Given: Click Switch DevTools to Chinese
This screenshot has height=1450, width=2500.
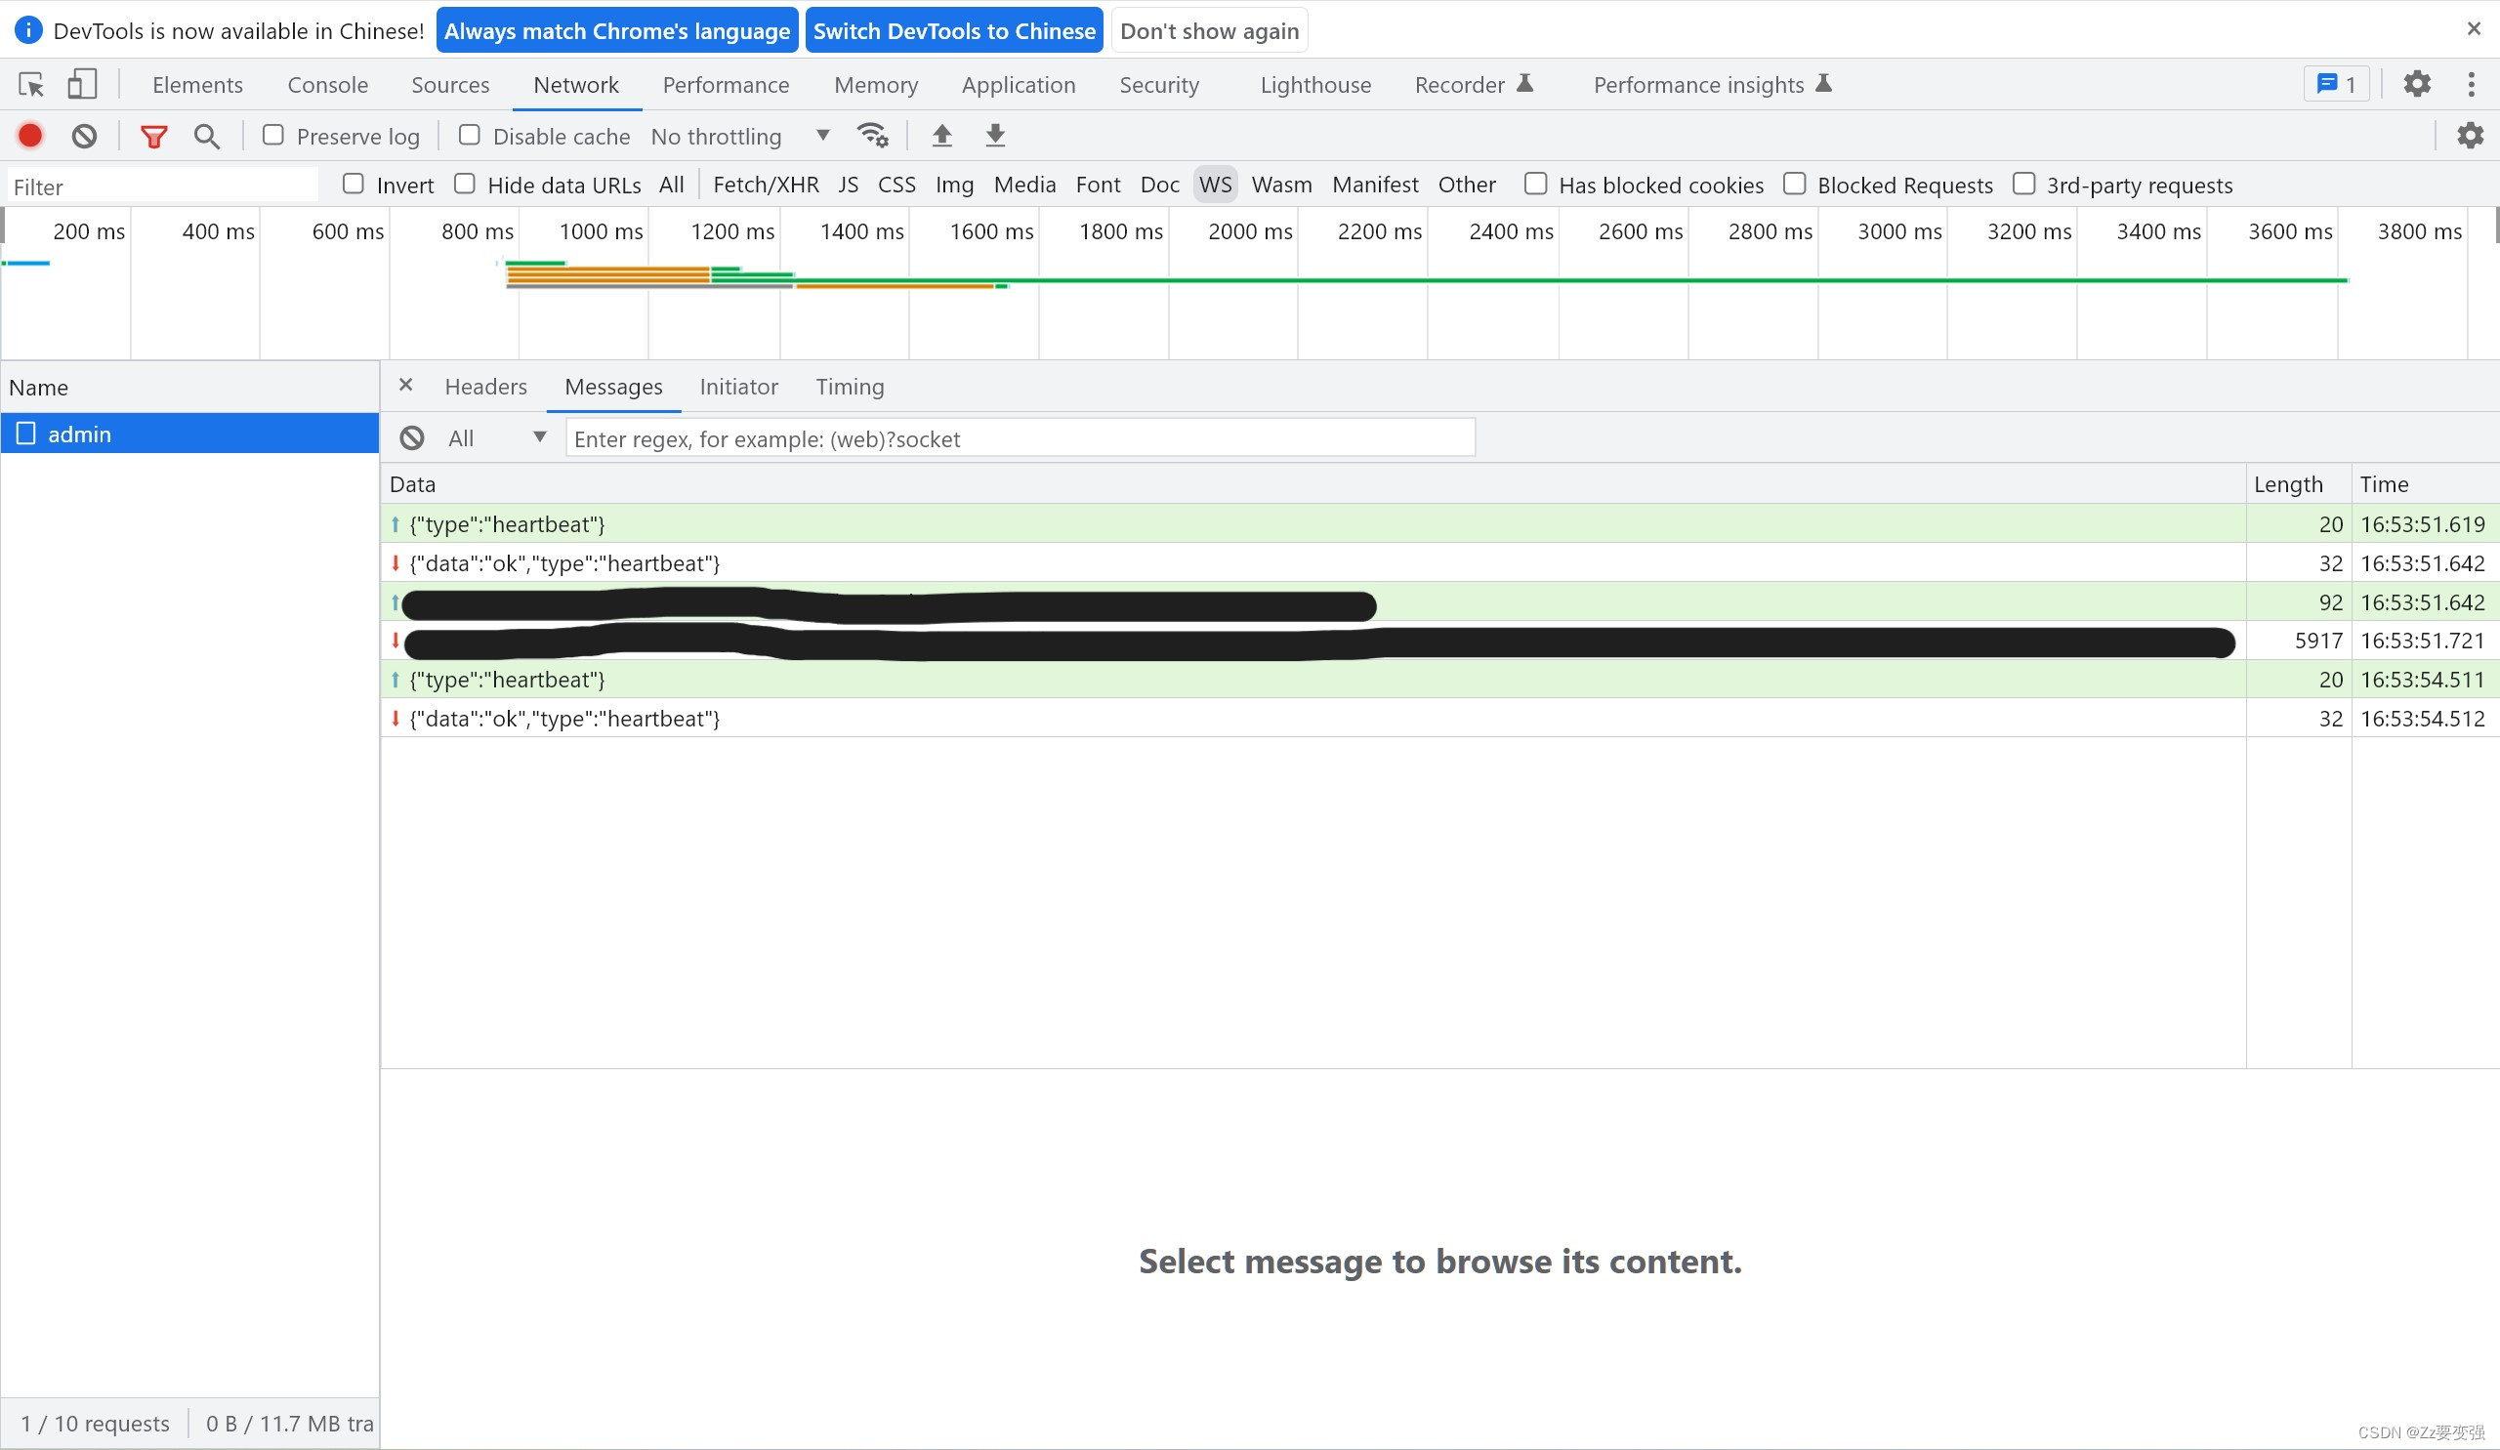Looking at the screenshot, I should (x=953, y=29).
